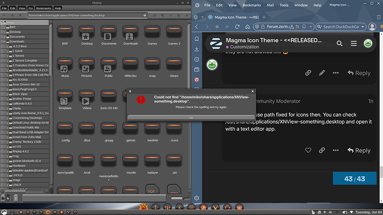Expand the Hardware tree node
Image resolution: width=383 pixels, height=215 pixels.
7,166
